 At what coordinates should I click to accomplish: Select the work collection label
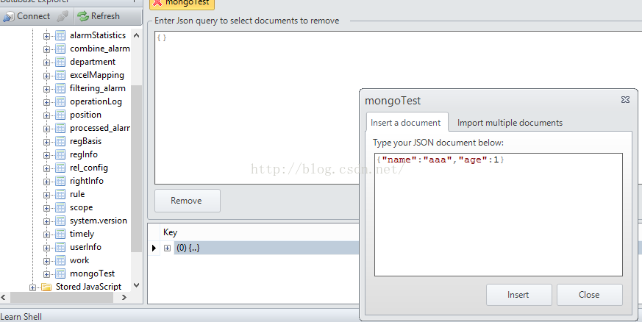79,260
